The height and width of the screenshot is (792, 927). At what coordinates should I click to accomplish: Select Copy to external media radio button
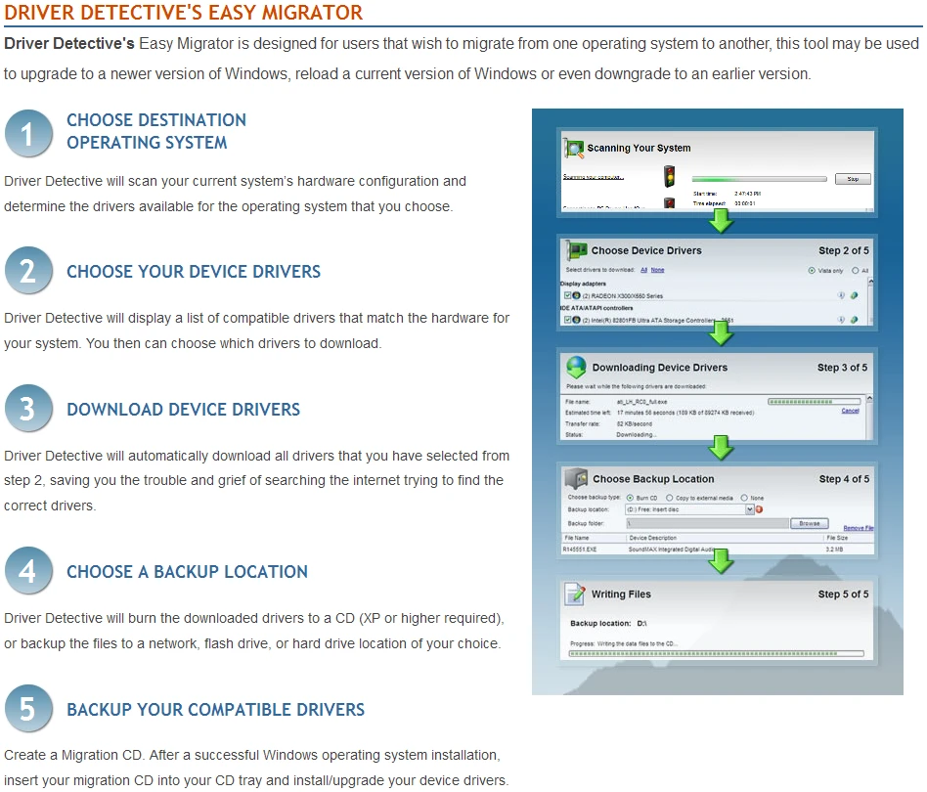pyautogui.click(x=669, y=498)
